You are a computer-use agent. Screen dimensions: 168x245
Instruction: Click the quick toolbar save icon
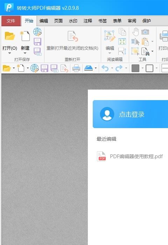(x=44, y=69)
